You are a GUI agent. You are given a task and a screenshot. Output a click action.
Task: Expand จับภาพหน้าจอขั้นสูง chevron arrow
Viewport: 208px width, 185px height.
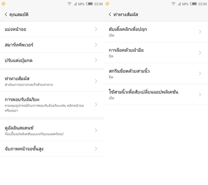[x=96, y=149]
